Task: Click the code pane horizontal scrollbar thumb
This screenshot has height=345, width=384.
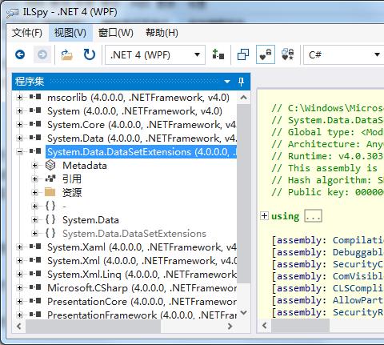Action: pos(300,326)
